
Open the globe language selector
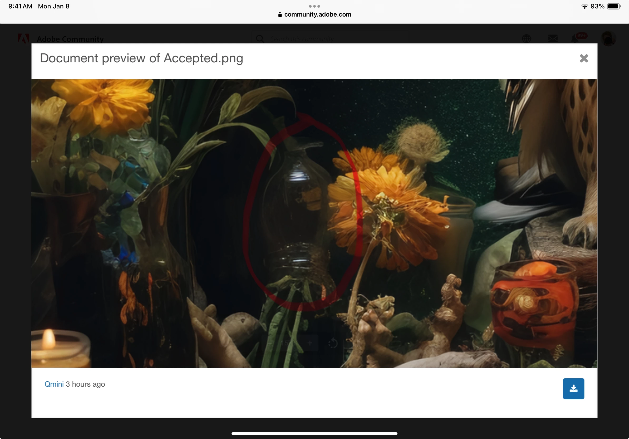tap(526, 39)
